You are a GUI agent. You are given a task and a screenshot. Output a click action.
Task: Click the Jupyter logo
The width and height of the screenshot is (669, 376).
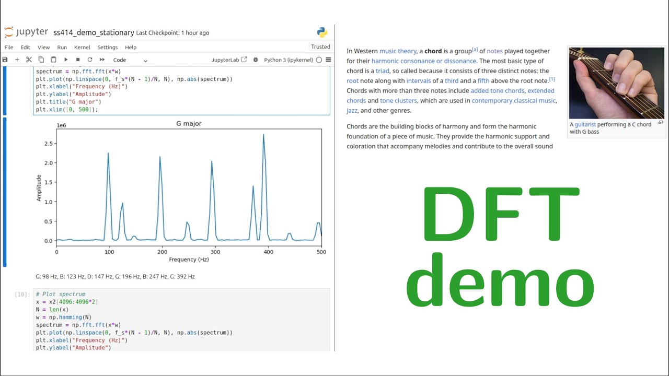[26, 32]
